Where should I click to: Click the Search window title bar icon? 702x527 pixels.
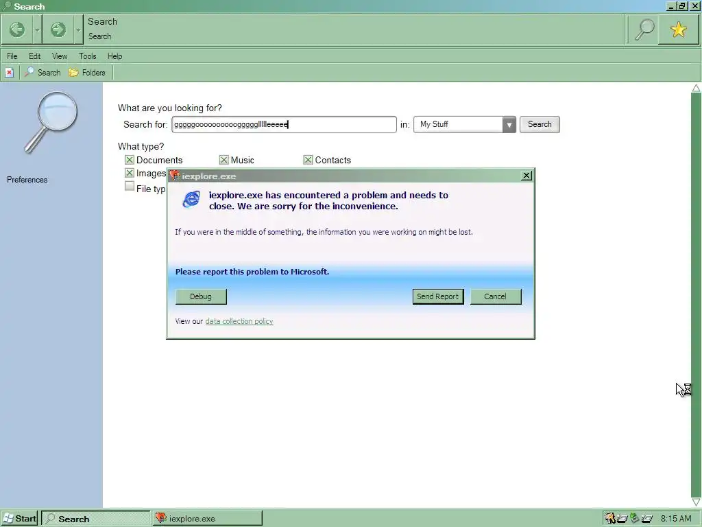click(7, 6)
